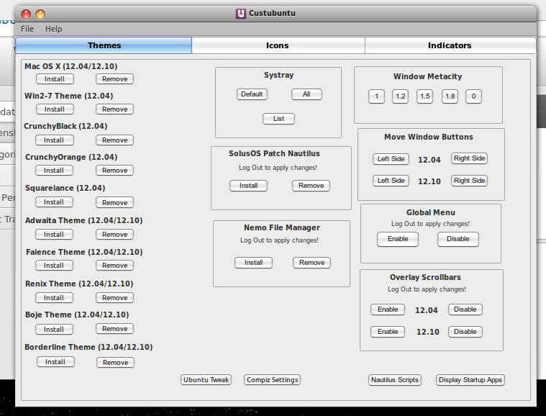Image resolution: width=546 pixels, height=416 pixels.
Task: Remove the Faience Theme
Action: click(x=114, y=266)
